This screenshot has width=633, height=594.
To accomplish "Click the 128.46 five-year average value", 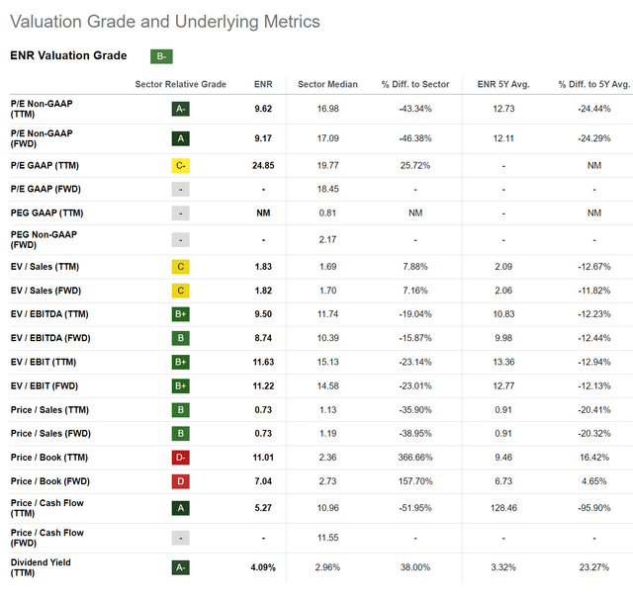I will pyautogui.click(x=503, y=508).
